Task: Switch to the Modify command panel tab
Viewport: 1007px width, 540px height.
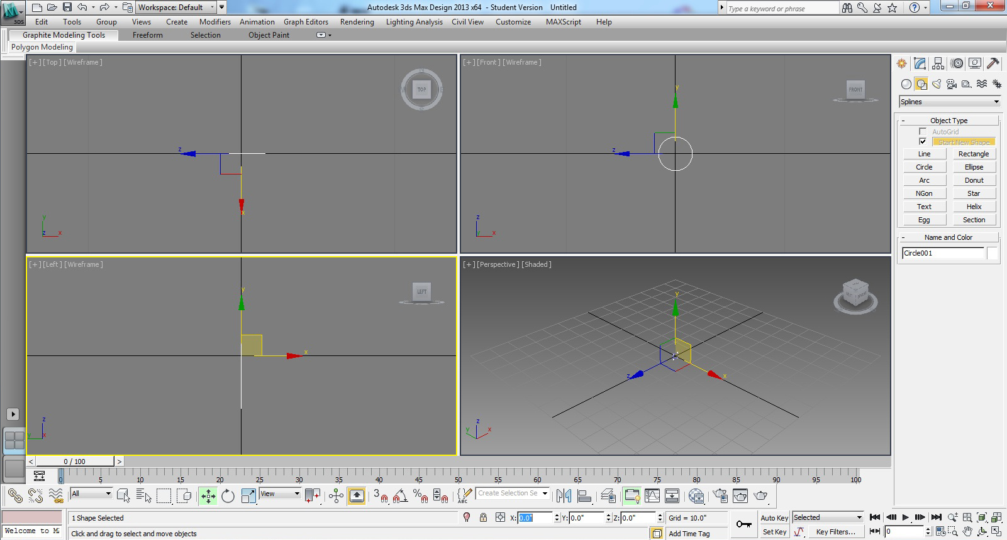Action: [x=920, y=63]
